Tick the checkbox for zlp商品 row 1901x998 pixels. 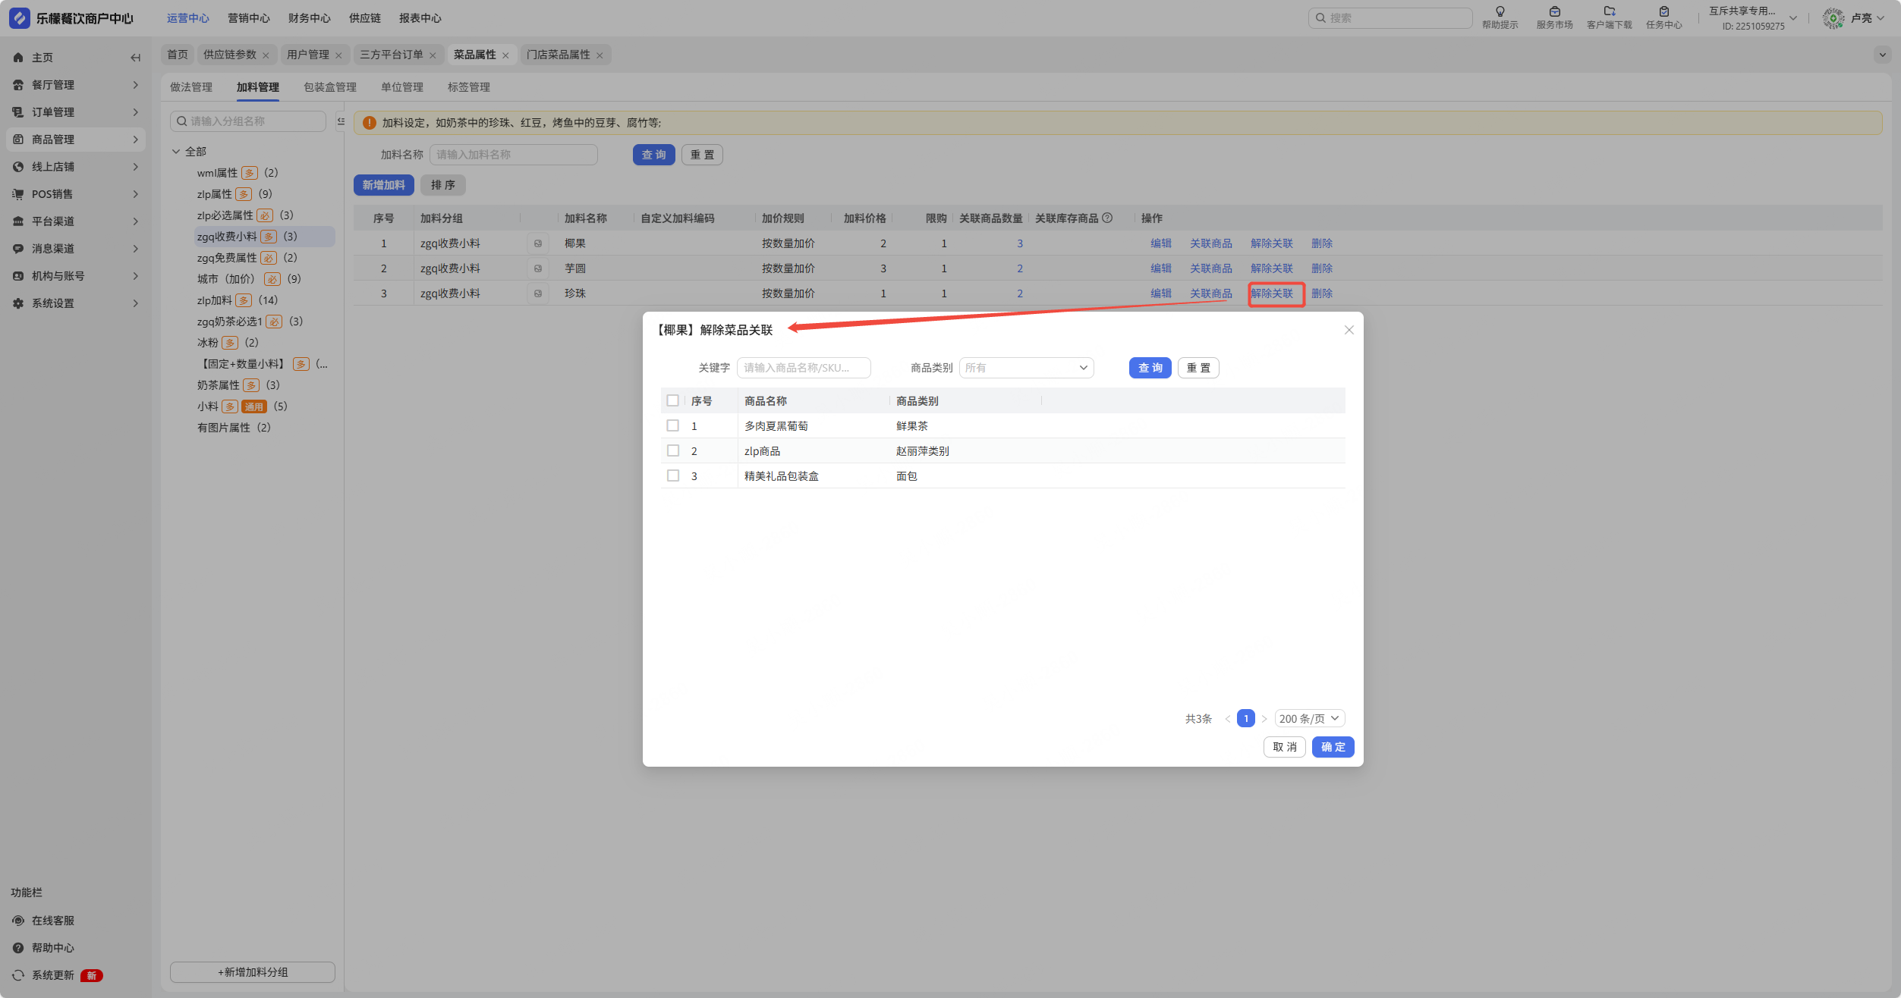pyautogui.click(x=672, y=450)
